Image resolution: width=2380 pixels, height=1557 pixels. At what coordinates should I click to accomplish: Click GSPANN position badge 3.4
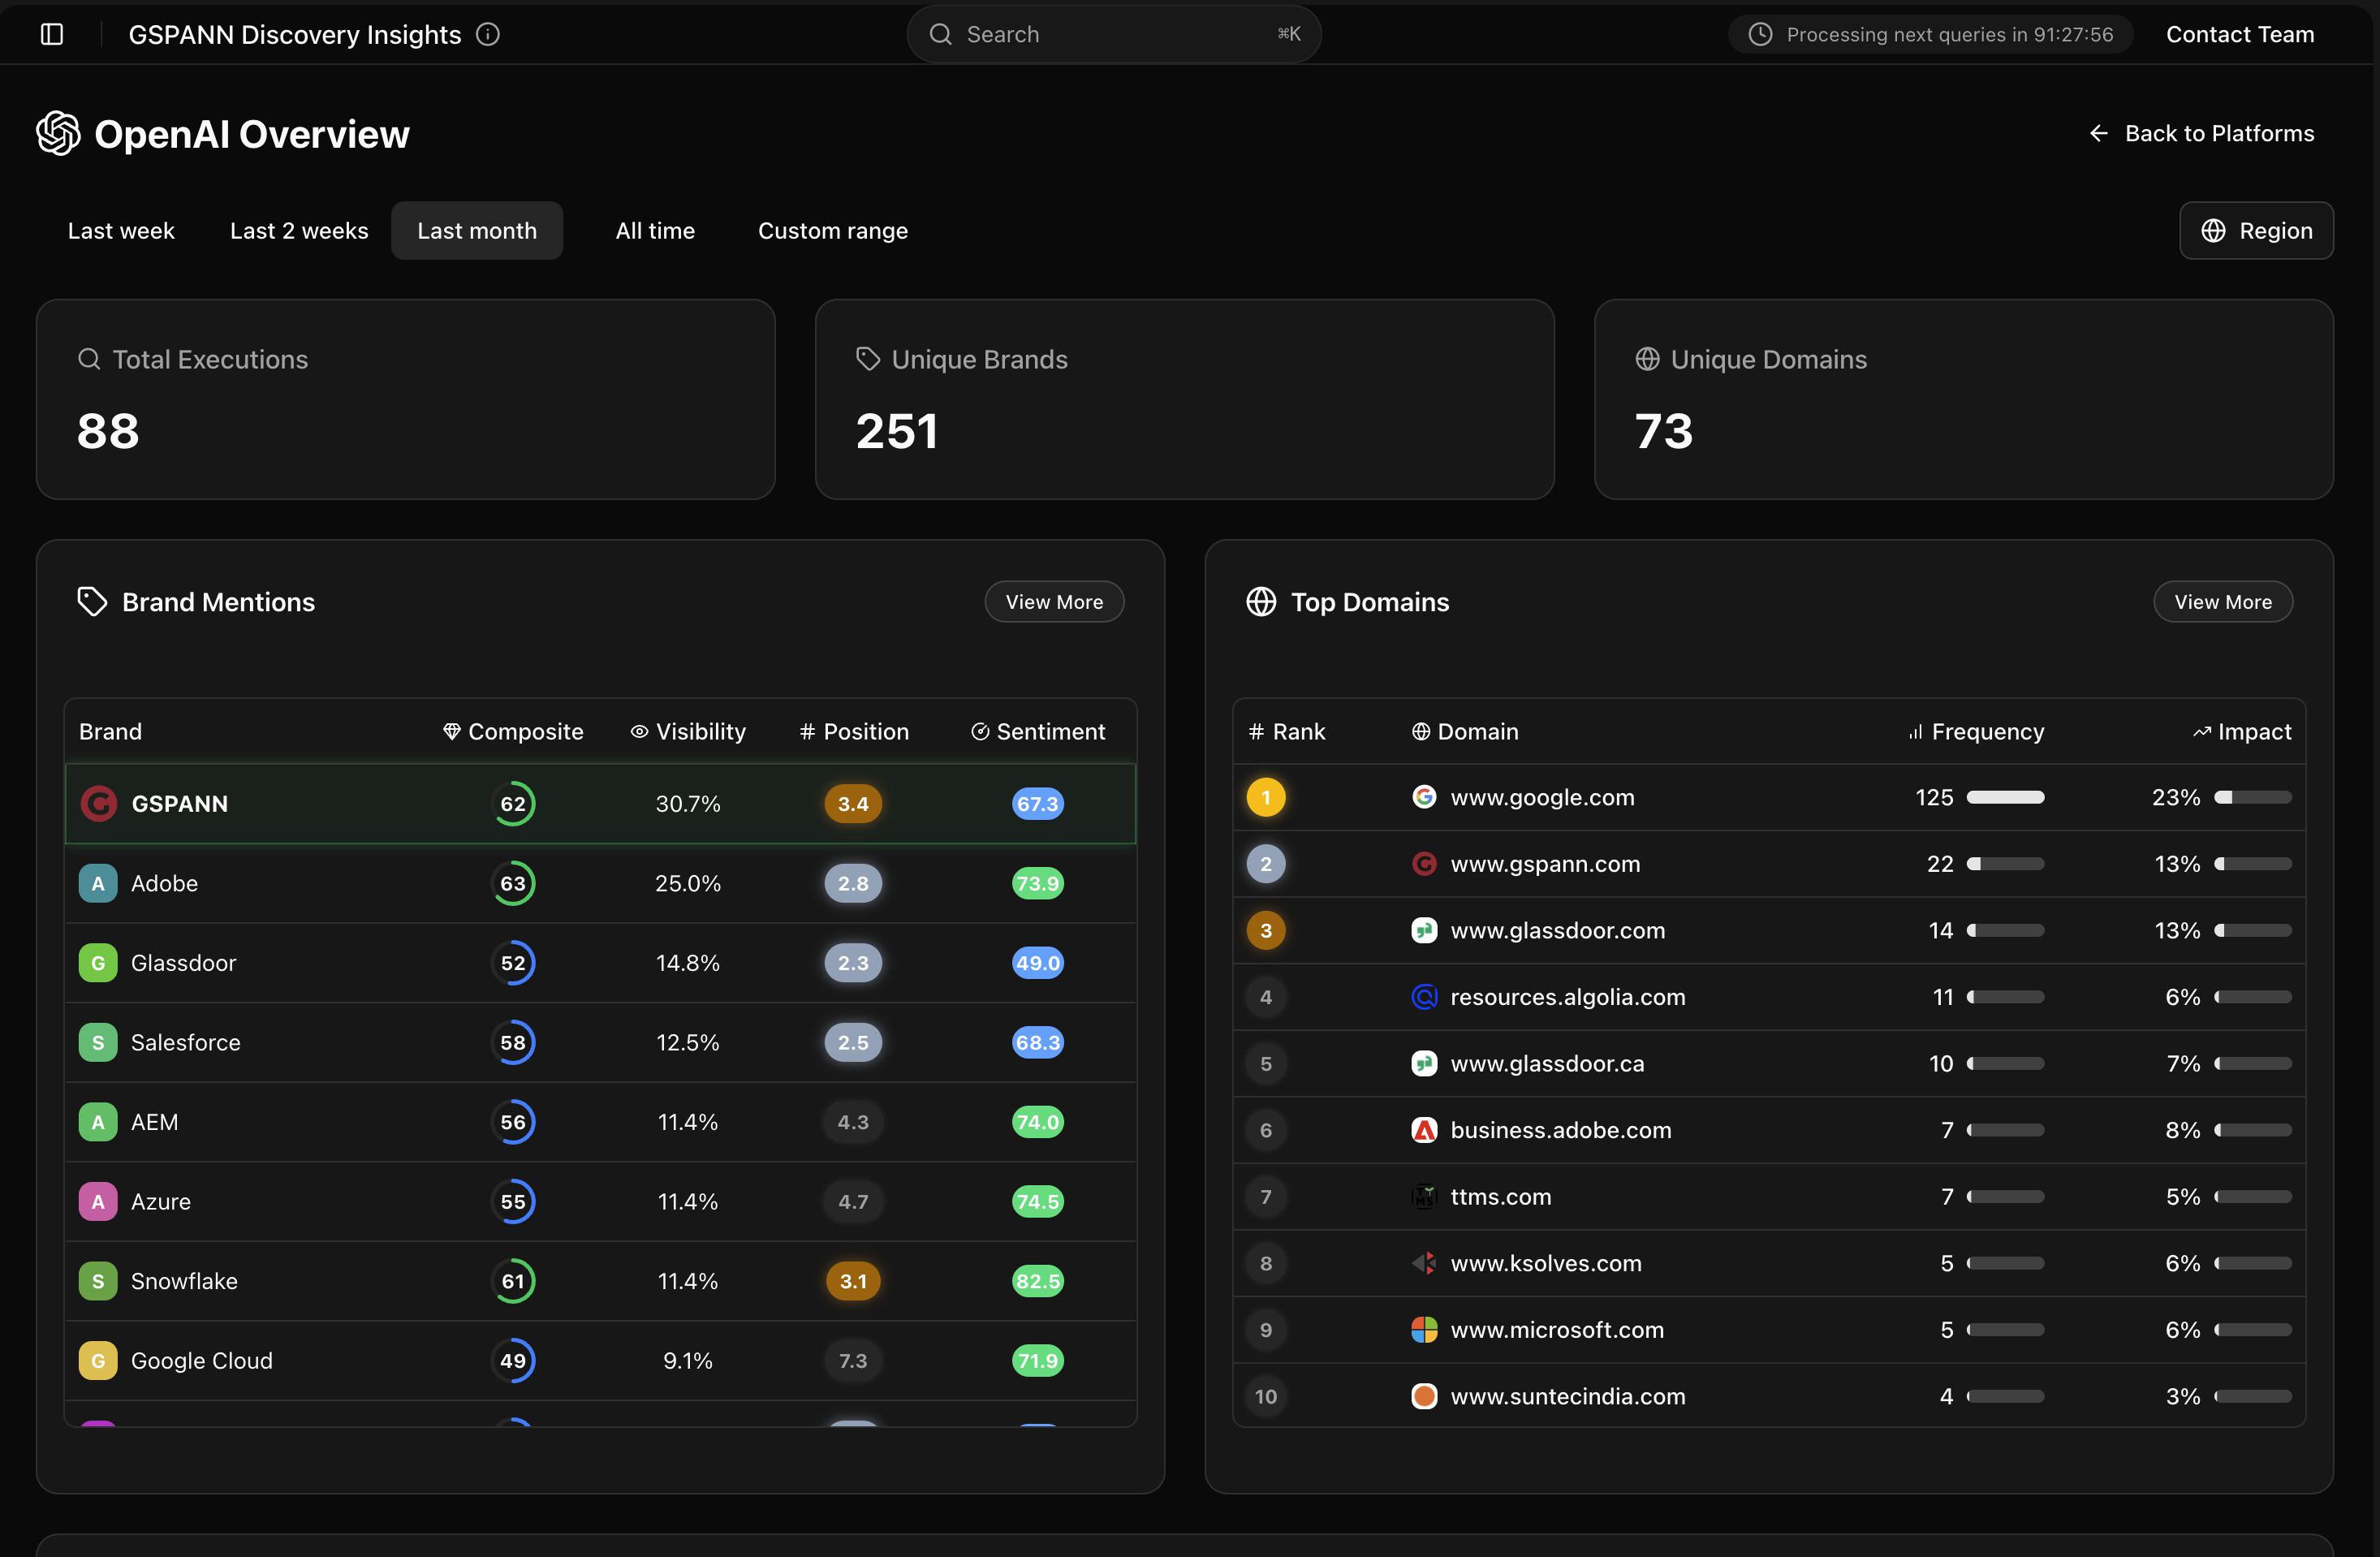click(853, 803)
